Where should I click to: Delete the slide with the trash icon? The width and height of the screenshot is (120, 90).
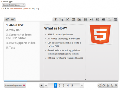point(108,85)
